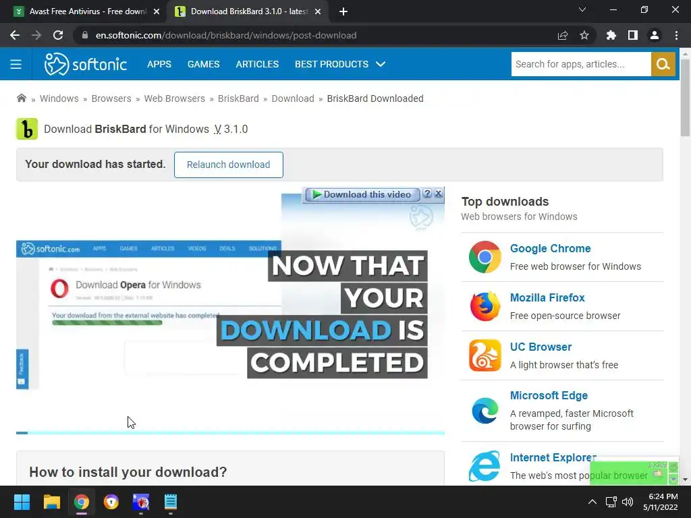691x518 pixels.
Task: Open the Mozilla Firefox app icon
Action: click(485, 306)
